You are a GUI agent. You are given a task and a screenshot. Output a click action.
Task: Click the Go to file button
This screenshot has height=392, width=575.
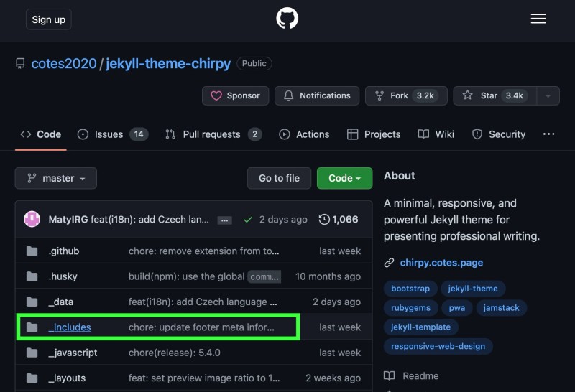click(279, 178)
